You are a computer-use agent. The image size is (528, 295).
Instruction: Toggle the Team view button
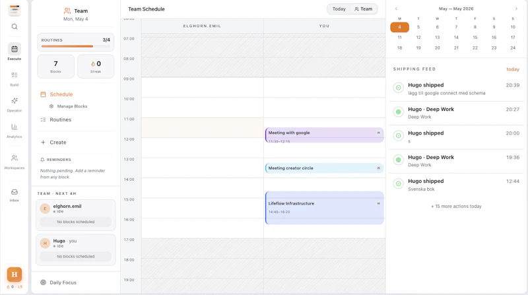pyautogui.click(x=364, y=9)
